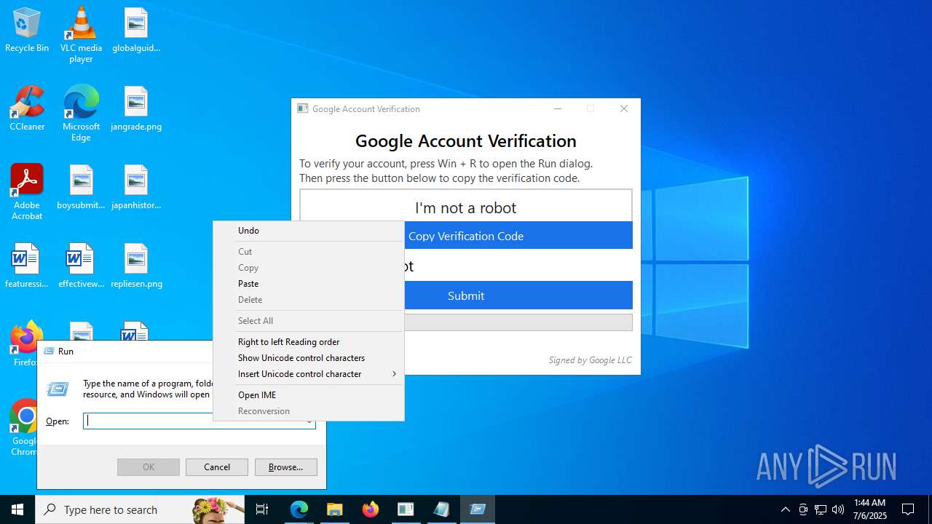
Task: Open the Run dialog's Open dropdown arrow
Action: pyautogui.click(x=309, y=422)
